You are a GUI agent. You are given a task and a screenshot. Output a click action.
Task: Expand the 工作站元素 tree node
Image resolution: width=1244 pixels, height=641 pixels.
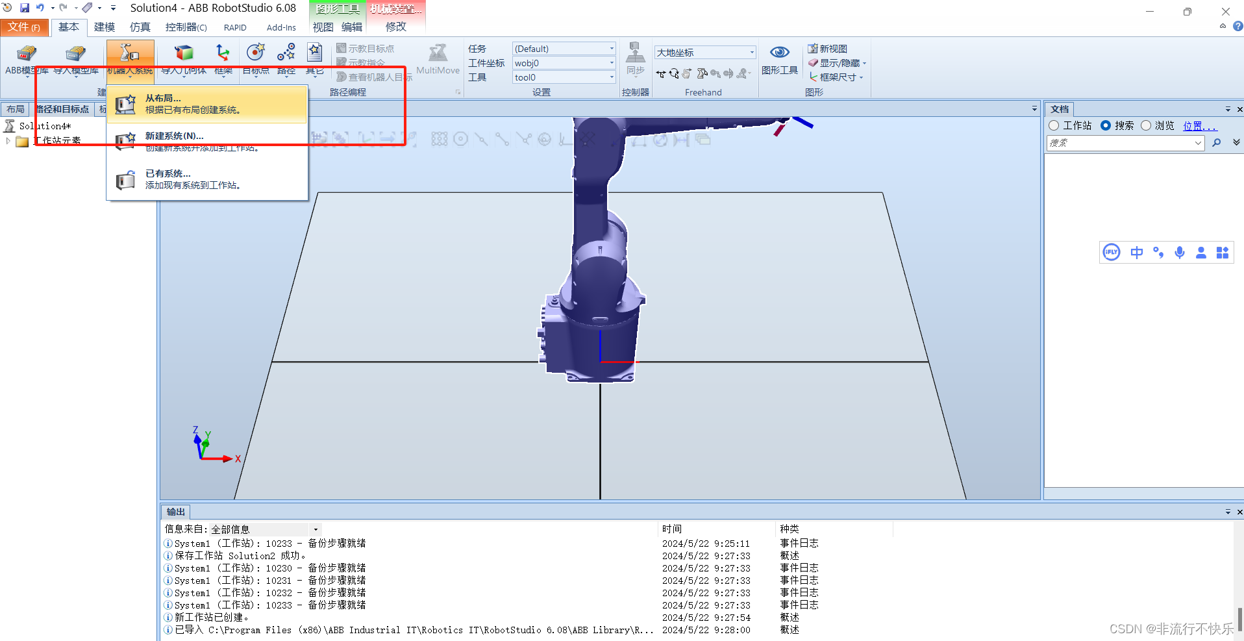click(x=8, y=141)
